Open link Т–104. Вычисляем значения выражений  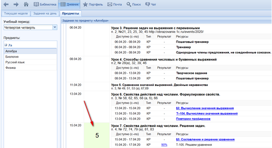click(x=207, y=113)
